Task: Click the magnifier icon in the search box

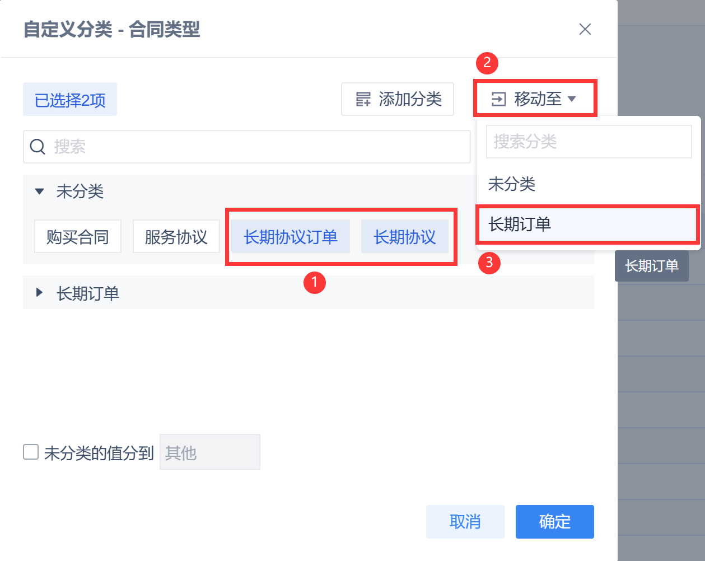Action: pyautogui.click(x=38, y=147)
